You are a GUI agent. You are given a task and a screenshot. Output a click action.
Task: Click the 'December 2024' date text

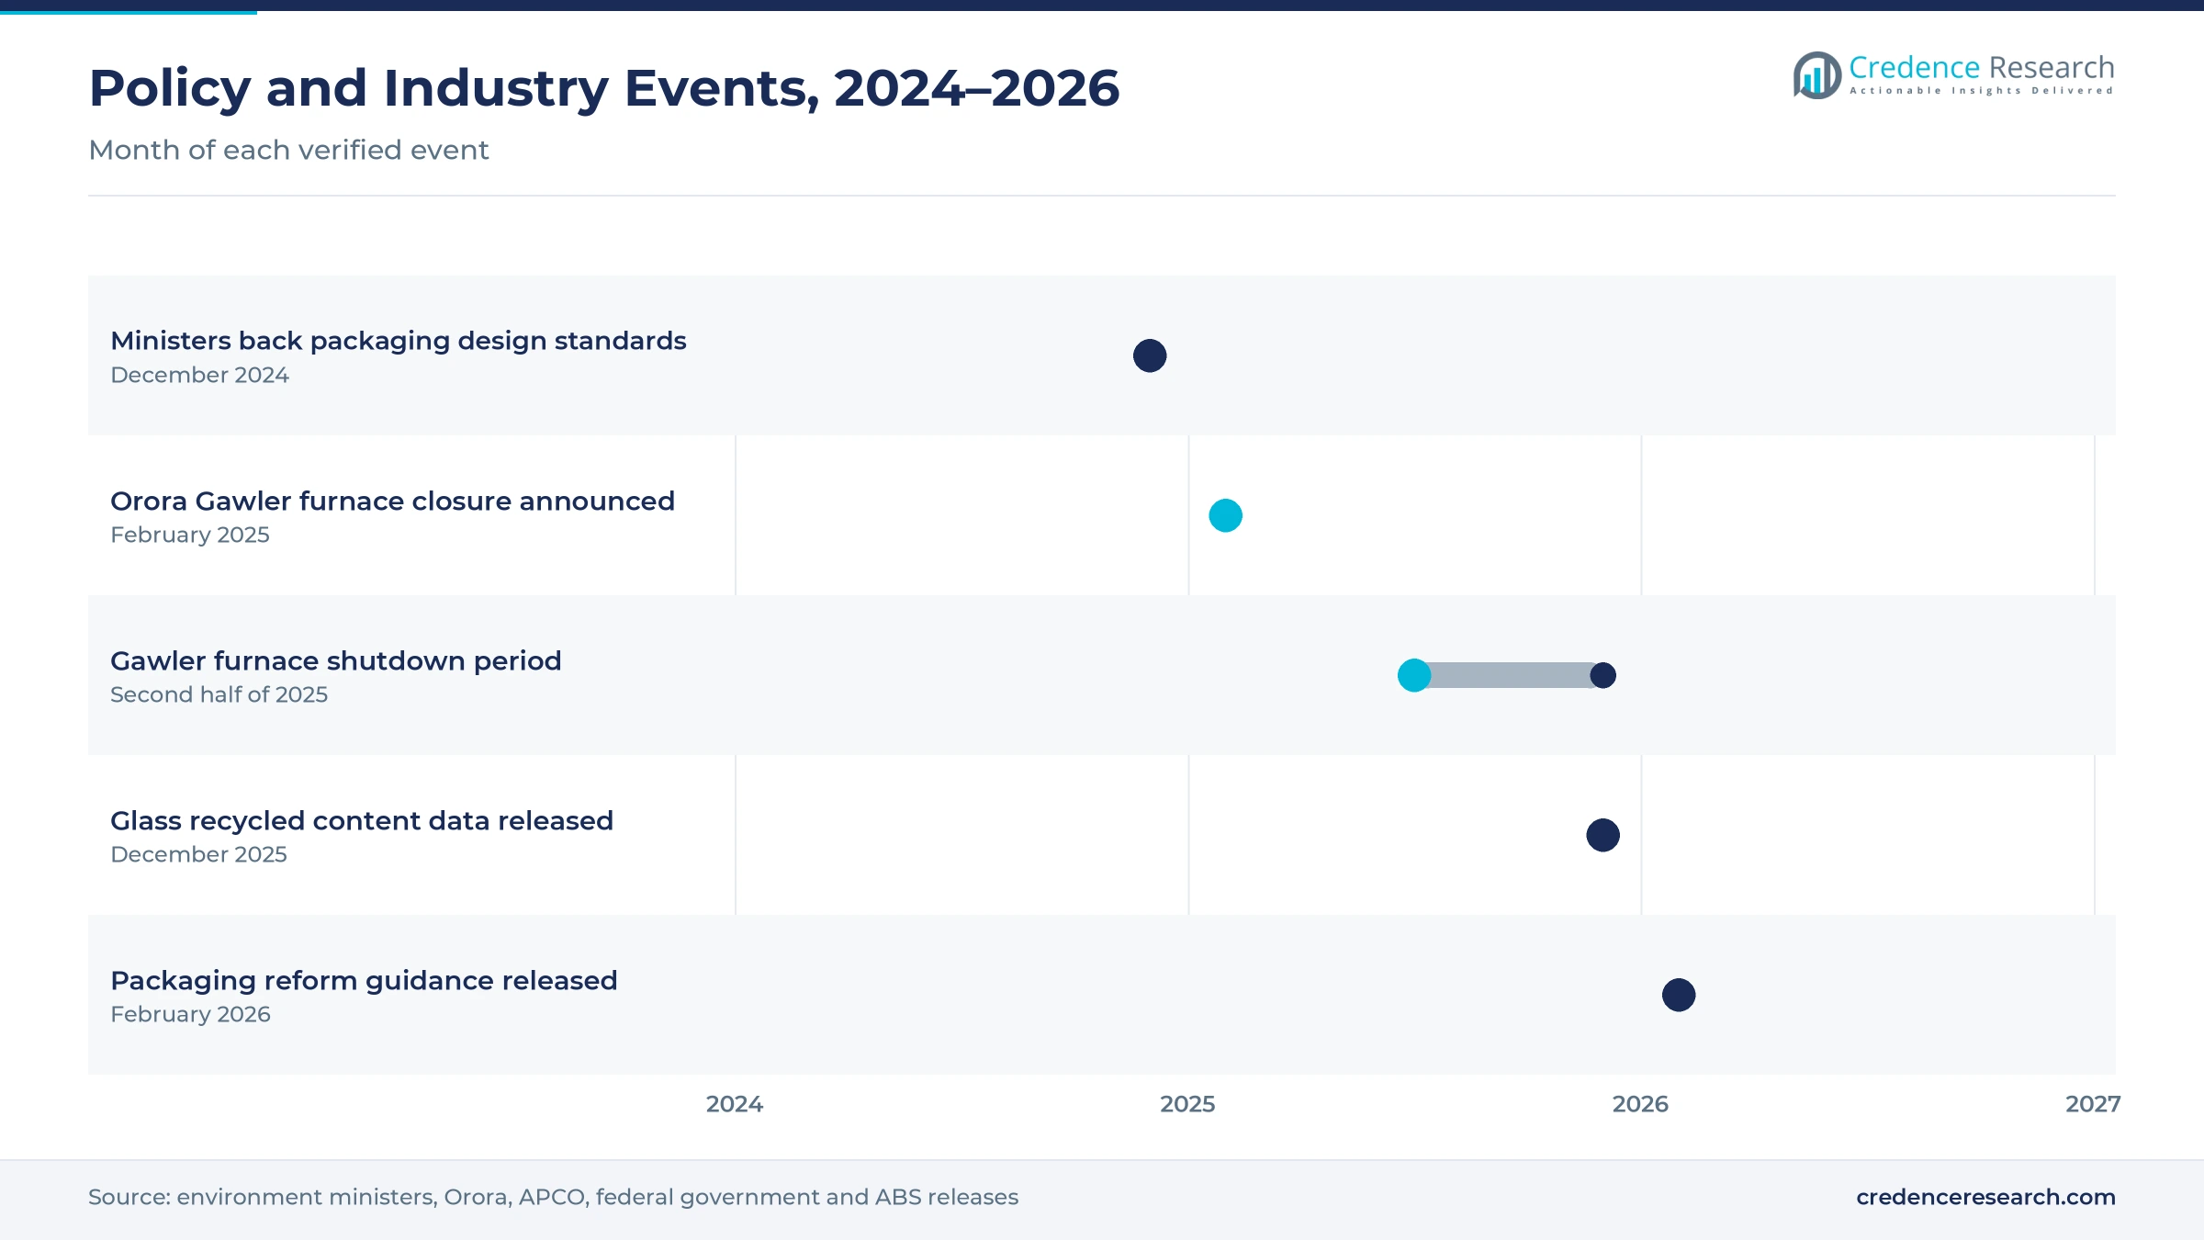[199, 375]
